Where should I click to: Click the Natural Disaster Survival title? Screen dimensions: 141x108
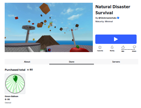113,10
